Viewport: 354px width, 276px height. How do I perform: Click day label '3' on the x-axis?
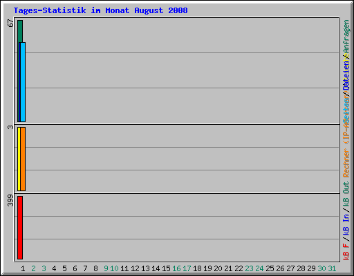coord(44,268)
